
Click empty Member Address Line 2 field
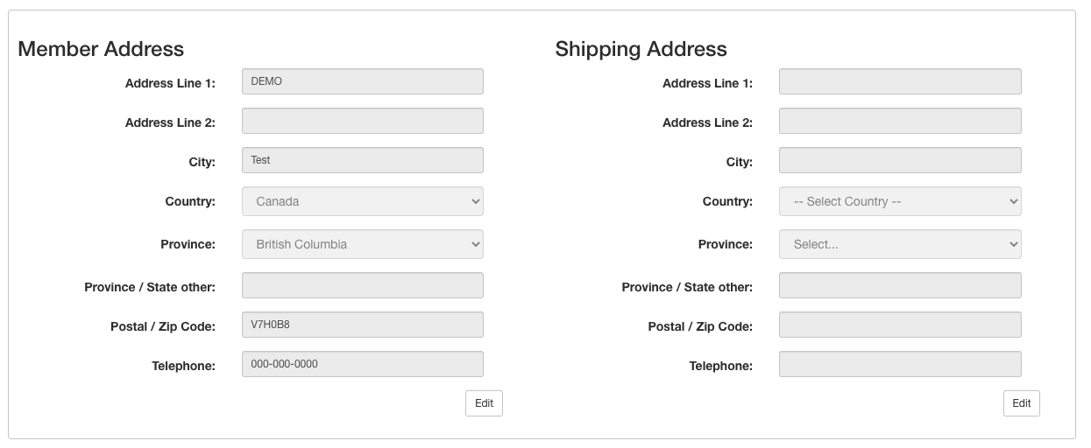coord(362,121)
